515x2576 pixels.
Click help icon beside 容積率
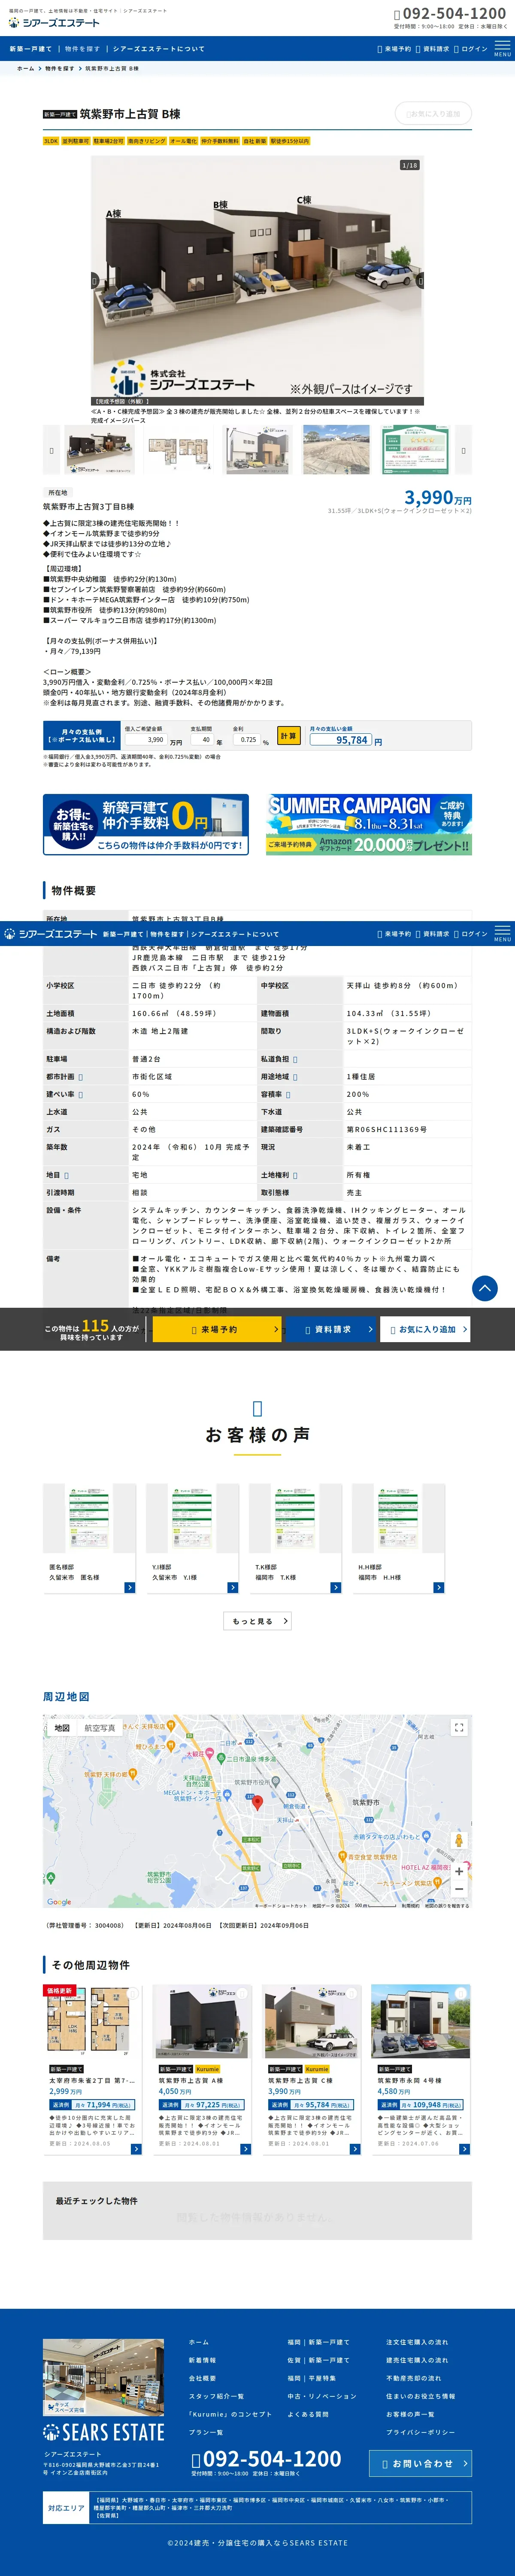[288, 1095]
